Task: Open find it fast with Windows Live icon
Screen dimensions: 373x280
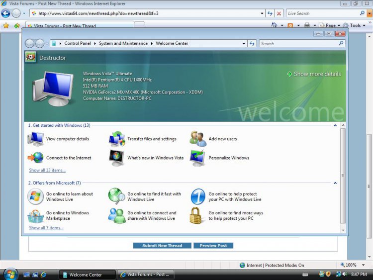Action: pyautogui.click(x=116, y=196)
